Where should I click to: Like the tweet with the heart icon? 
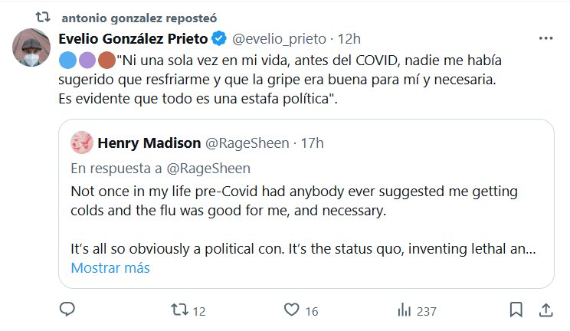tap(291, 310)
